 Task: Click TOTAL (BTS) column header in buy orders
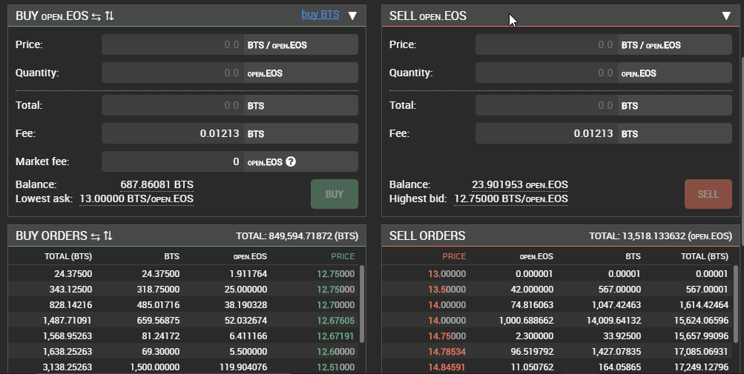(x=68, y=256)
